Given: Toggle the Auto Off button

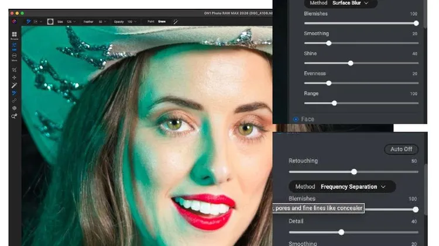Looking at the screenshot, I should click(x=401, y=149).
